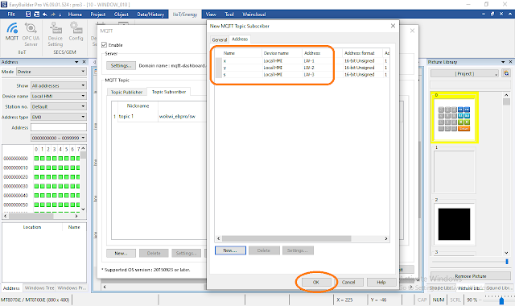The height and width of the screenshot is (306, 515).
Task: Adjust the zoom slider at 90 %
Action: (501, 300)
